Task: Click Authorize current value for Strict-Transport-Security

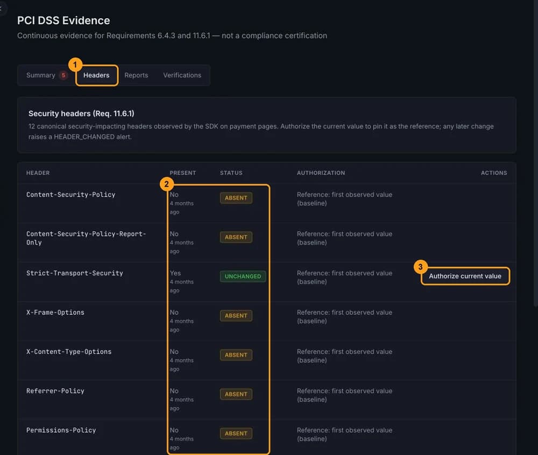Action: click(x=465, y=276)
